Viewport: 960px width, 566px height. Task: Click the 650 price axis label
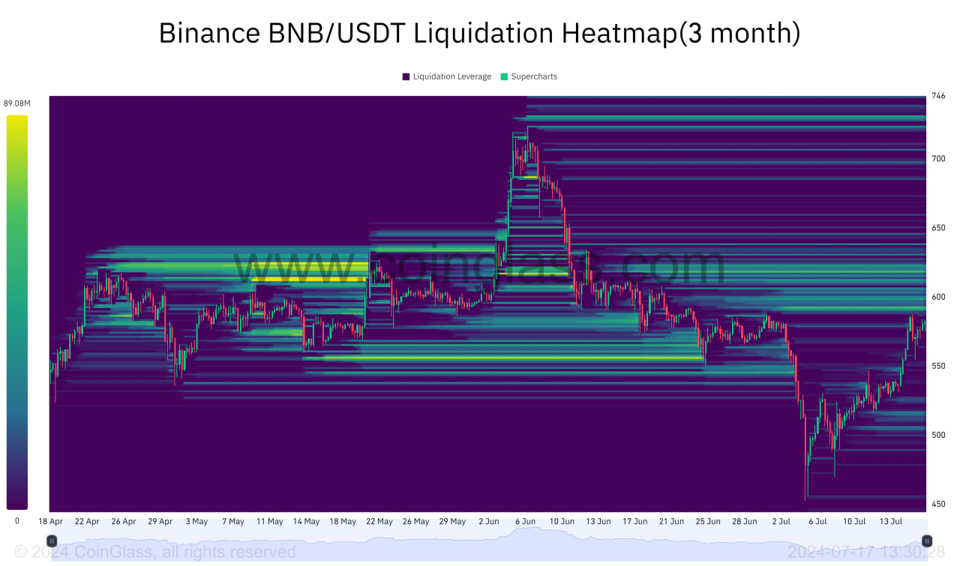pos(938,228)
